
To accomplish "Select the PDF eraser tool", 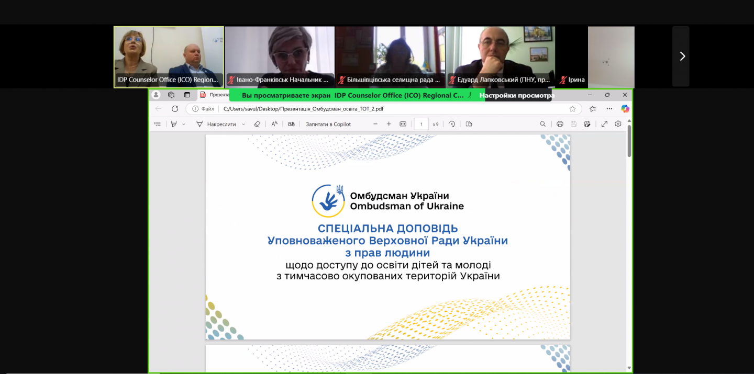I will tap(257, 124).
